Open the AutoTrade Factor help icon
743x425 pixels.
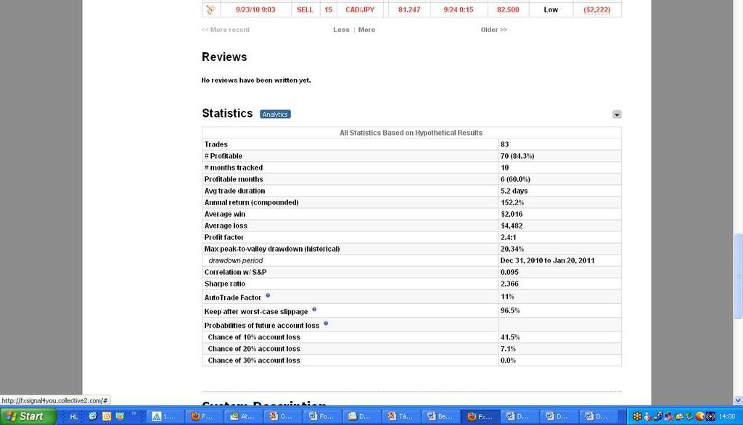[268, 295]
